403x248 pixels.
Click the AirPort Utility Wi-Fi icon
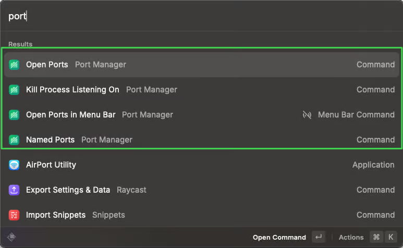(x=14, y=165)
